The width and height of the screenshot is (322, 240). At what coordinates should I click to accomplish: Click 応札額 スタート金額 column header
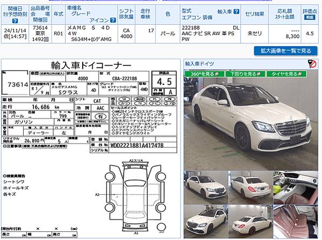[x=284, y=14]
